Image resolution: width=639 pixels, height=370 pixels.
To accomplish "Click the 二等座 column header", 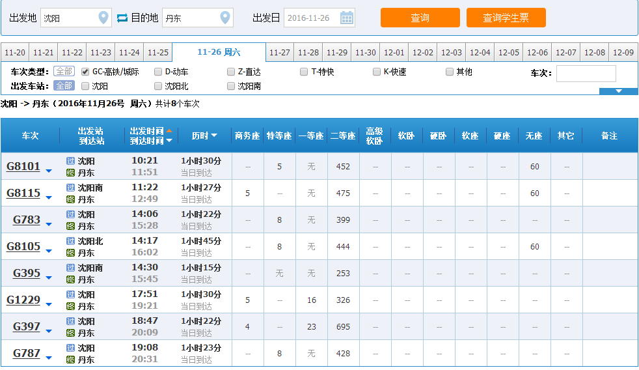I will tap(343, 136).
